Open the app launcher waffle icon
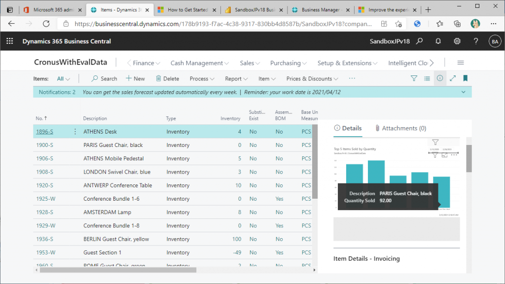 pyautogui.click(x=10, y=41)
